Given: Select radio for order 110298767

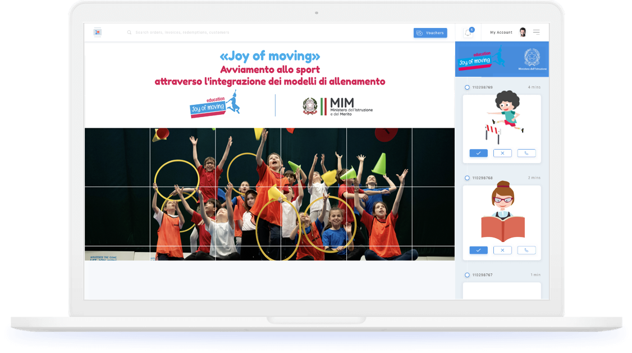Looking at the screenshot, I should tap(467, 275).
